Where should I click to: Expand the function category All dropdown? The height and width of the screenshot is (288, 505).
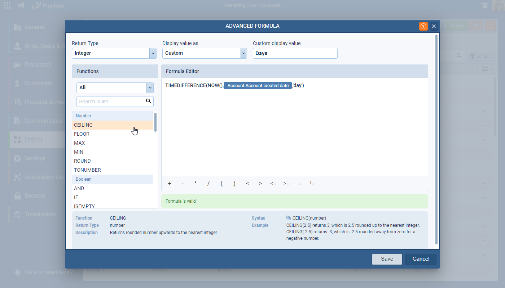pos(150,87)
